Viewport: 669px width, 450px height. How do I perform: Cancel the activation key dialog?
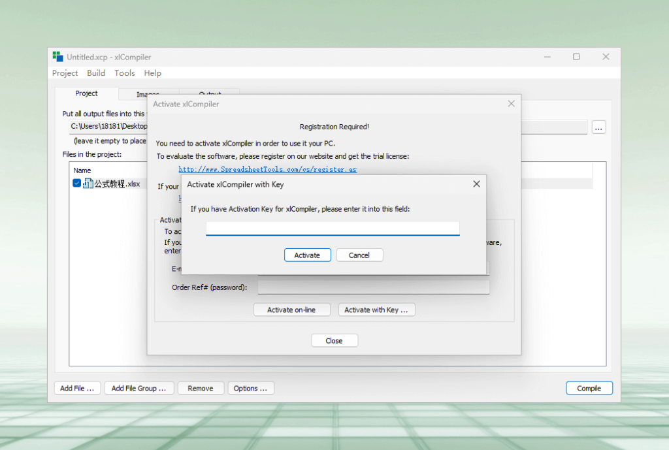point(359,255)
